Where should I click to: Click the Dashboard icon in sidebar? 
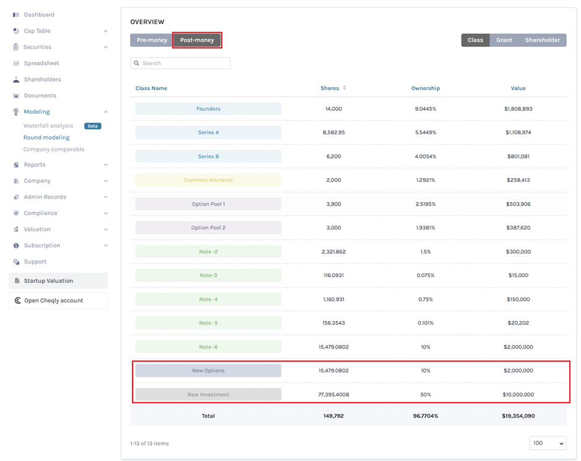click(16, 15)
